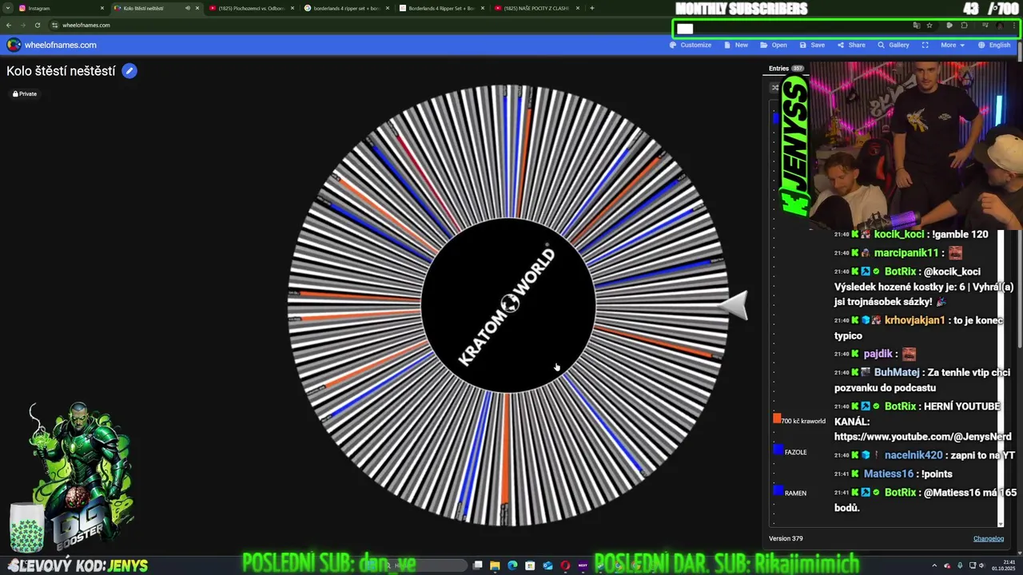Open the browser profile avatar

pyautogui.click(x=1000, y=25)
